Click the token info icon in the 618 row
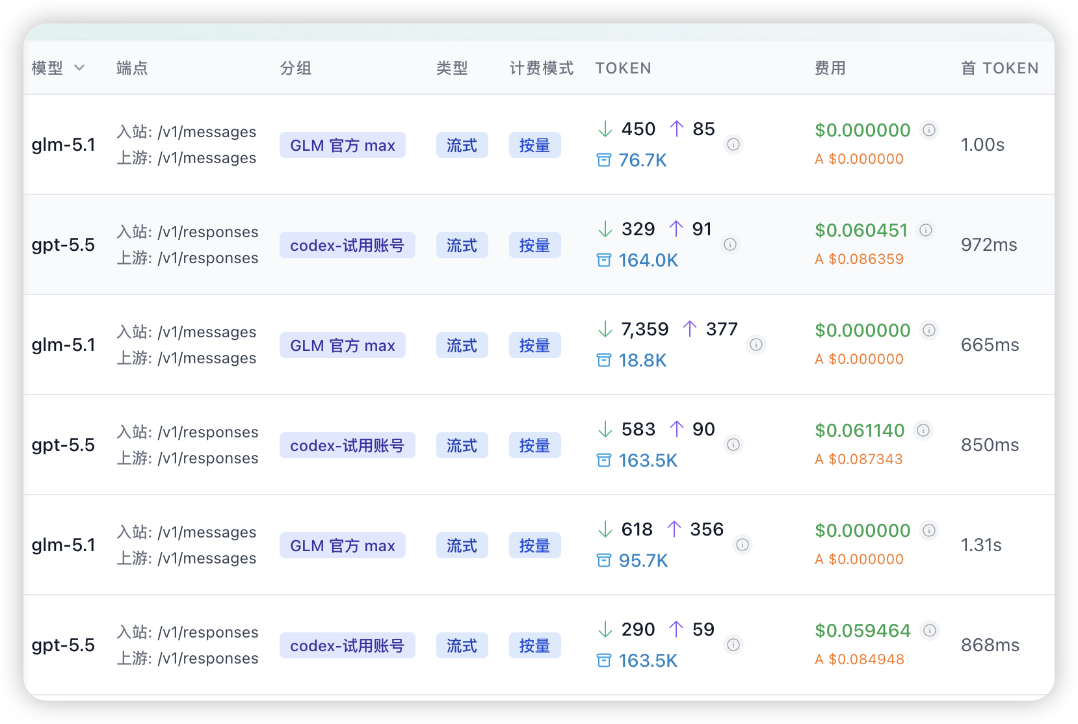The image size is (1078, 724). point(743,545)
